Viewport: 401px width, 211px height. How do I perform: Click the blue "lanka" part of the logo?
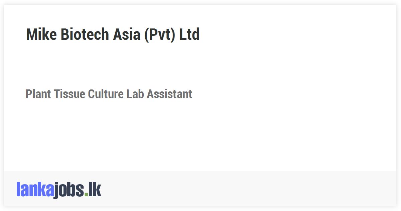35,190
